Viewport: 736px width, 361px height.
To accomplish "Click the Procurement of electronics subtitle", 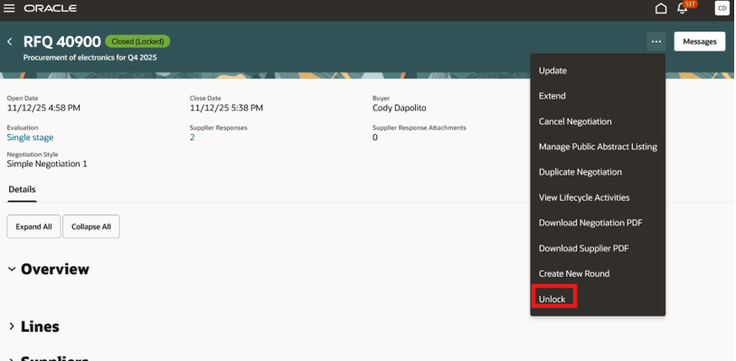I will click(x=90, y=58).
